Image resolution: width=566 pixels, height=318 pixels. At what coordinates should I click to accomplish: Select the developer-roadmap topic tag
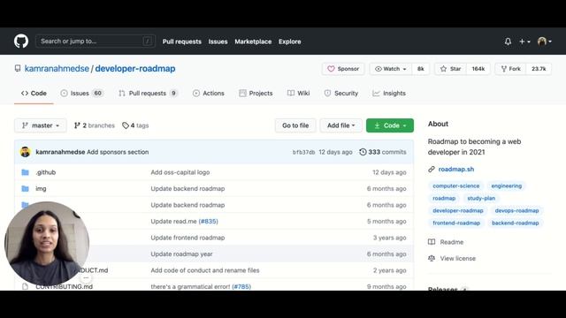(x=458, y=210)
